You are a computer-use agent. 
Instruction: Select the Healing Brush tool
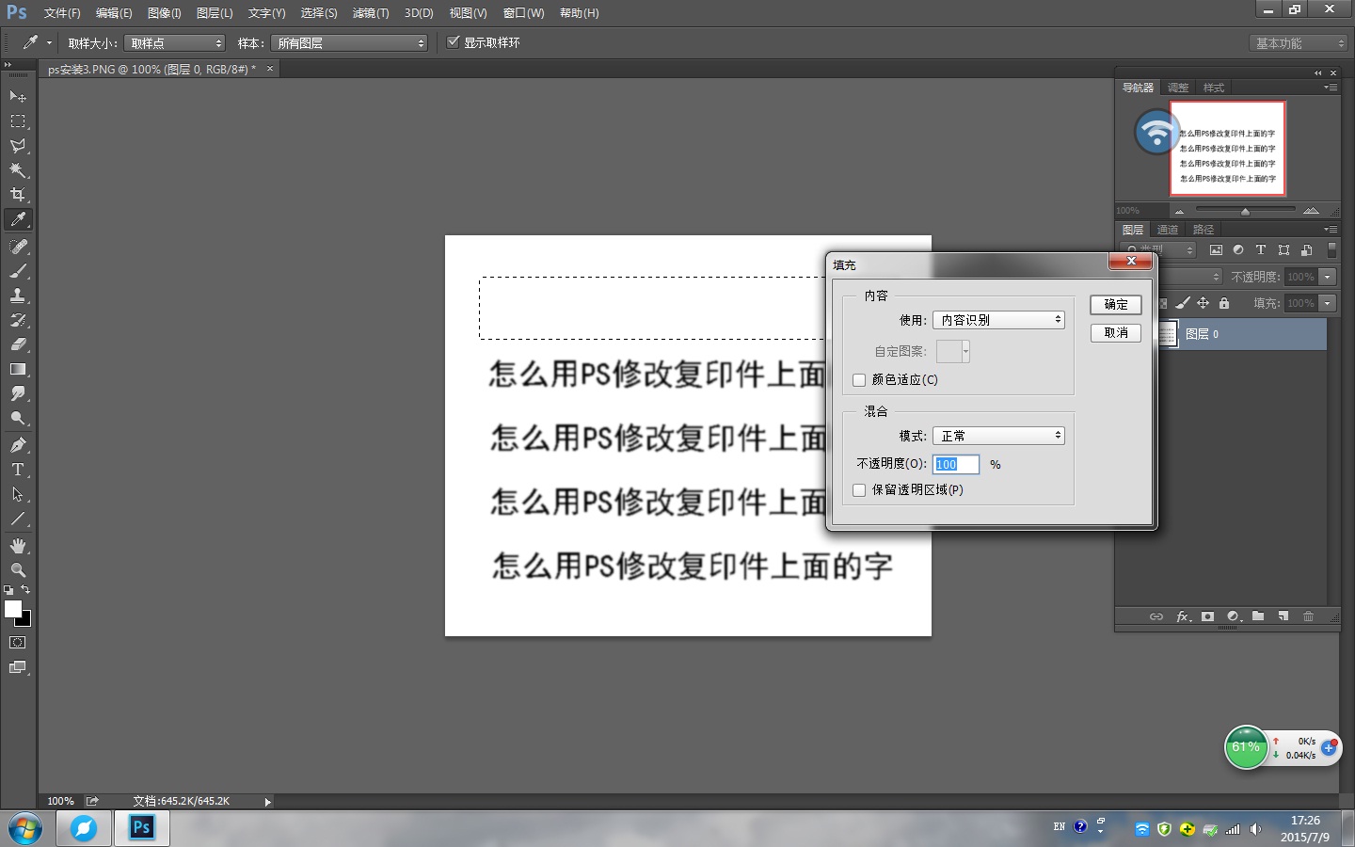click(18, 247)
